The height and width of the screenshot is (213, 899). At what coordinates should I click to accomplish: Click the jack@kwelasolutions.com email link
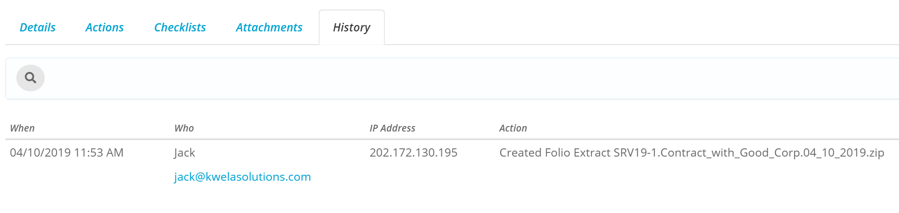click(x=242, y=177)
